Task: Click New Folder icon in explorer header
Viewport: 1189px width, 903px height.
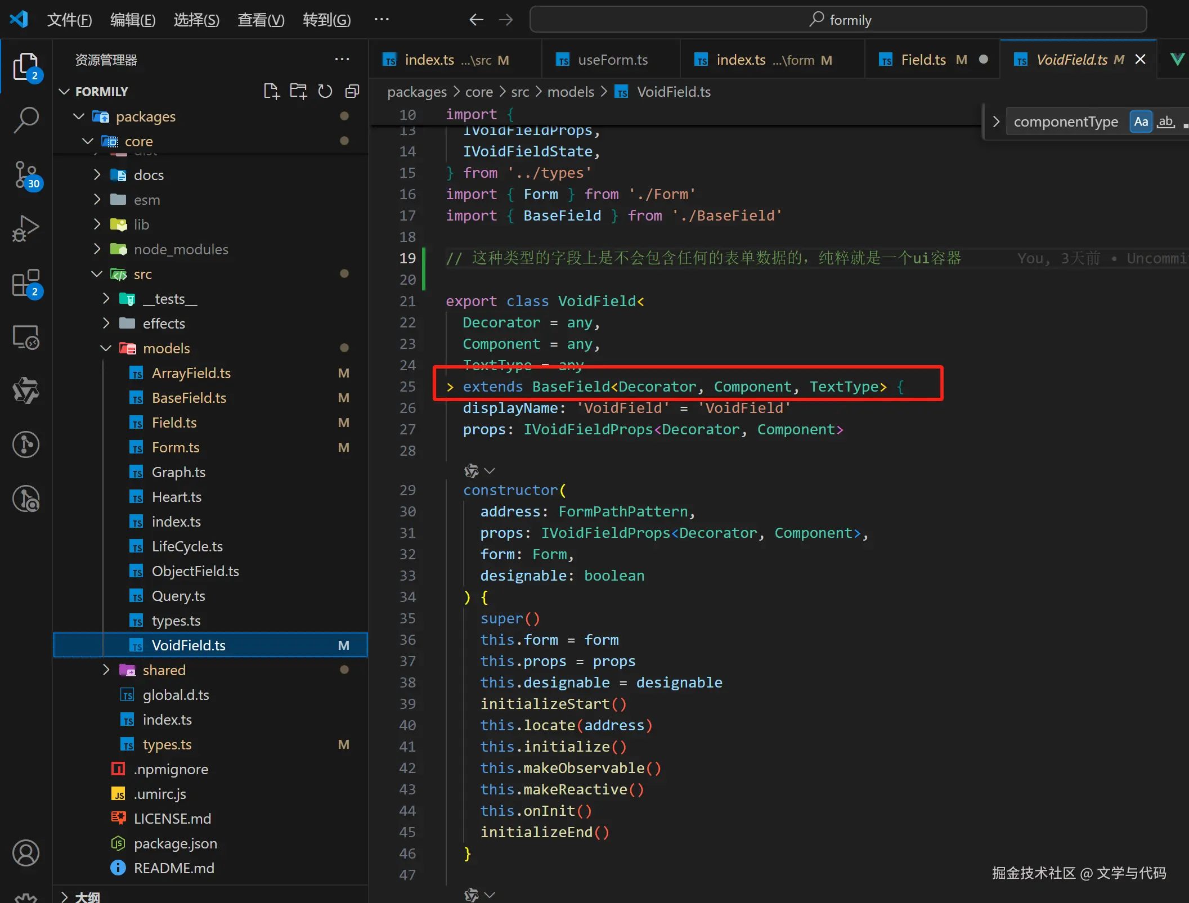Action: point(298,91)
